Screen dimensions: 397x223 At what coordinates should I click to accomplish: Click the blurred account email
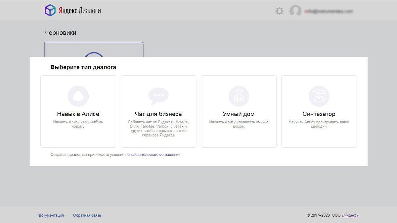pos(329,11)
